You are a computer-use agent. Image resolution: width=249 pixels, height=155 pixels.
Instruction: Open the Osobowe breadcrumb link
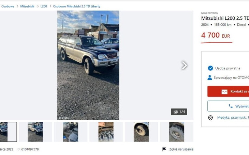tap(8, 6)
